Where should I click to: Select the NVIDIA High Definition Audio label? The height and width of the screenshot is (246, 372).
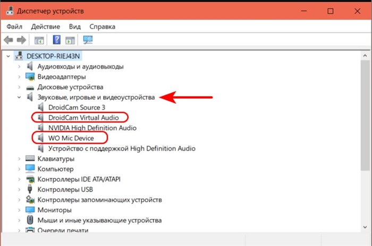[x=92, y=128]
